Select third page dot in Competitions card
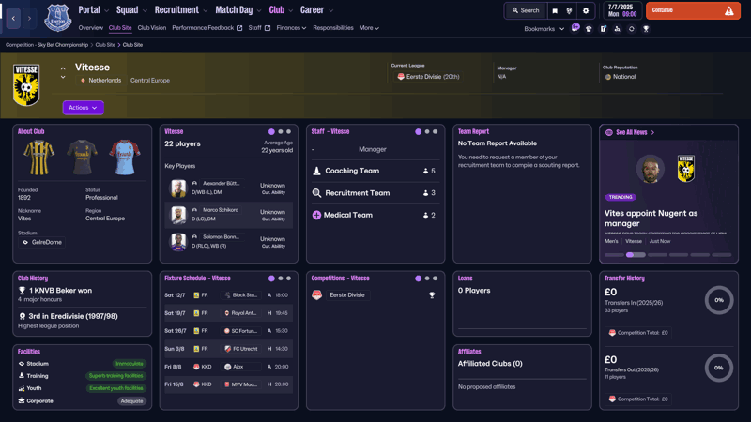751x422 pixels. (435, 279)
